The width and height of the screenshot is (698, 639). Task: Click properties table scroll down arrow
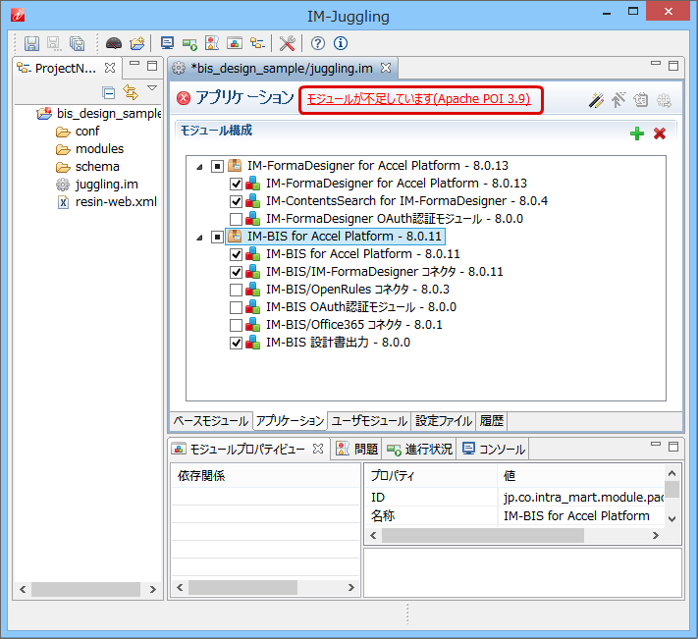tap(672, 519)
